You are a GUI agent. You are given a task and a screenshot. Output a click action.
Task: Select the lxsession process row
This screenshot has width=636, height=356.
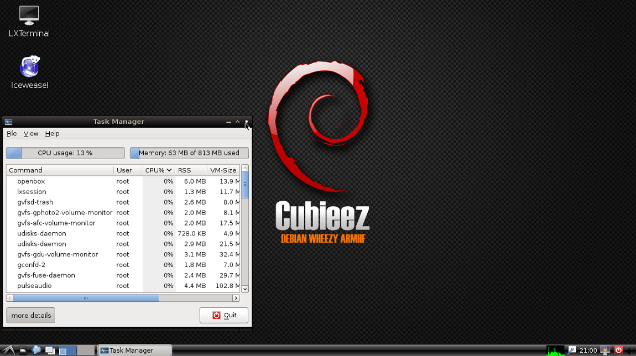tap(123, 192)
